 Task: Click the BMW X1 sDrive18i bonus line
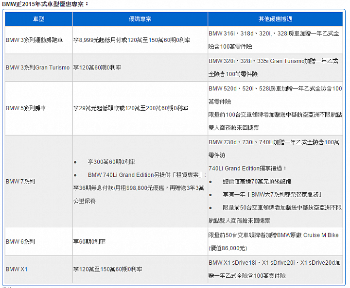pos(275,263)
